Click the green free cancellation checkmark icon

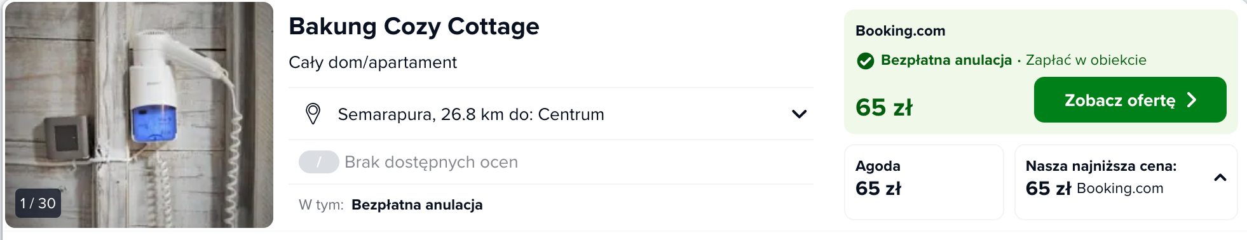[x=865, y=61]
